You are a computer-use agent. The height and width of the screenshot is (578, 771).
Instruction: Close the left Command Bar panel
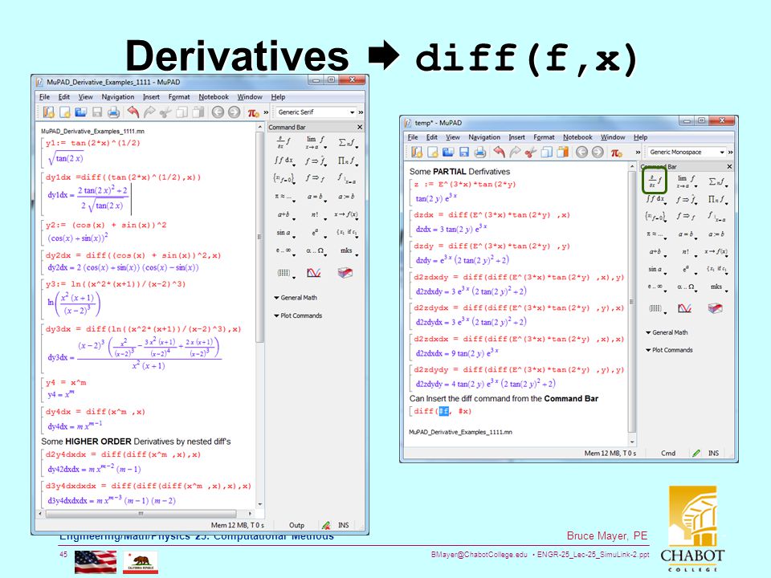(360, 127)
